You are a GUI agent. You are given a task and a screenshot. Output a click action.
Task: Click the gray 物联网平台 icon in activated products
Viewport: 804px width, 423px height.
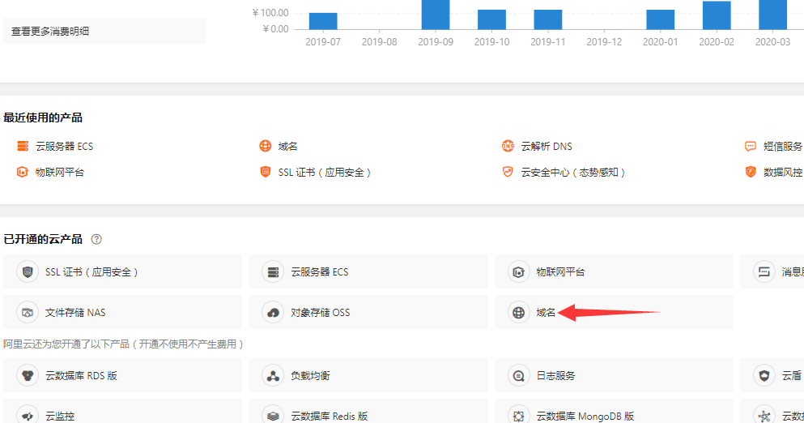click(x=518, y=272)
